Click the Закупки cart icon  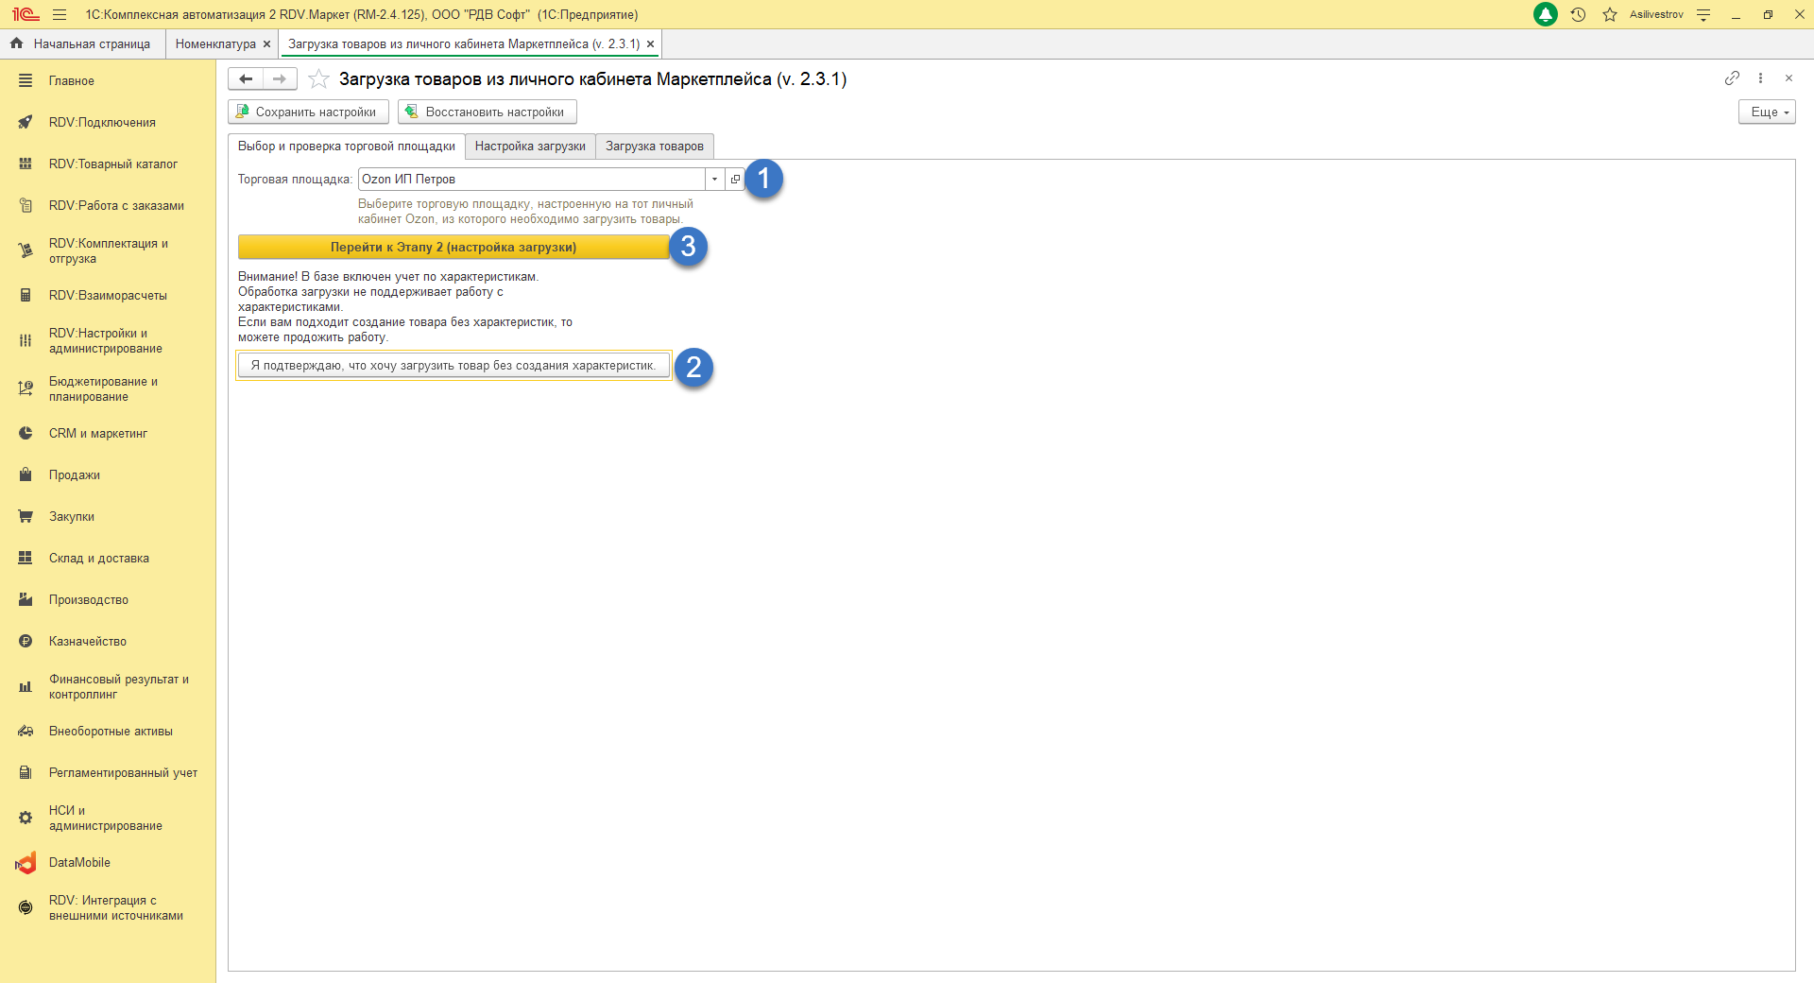coord(26,516)
